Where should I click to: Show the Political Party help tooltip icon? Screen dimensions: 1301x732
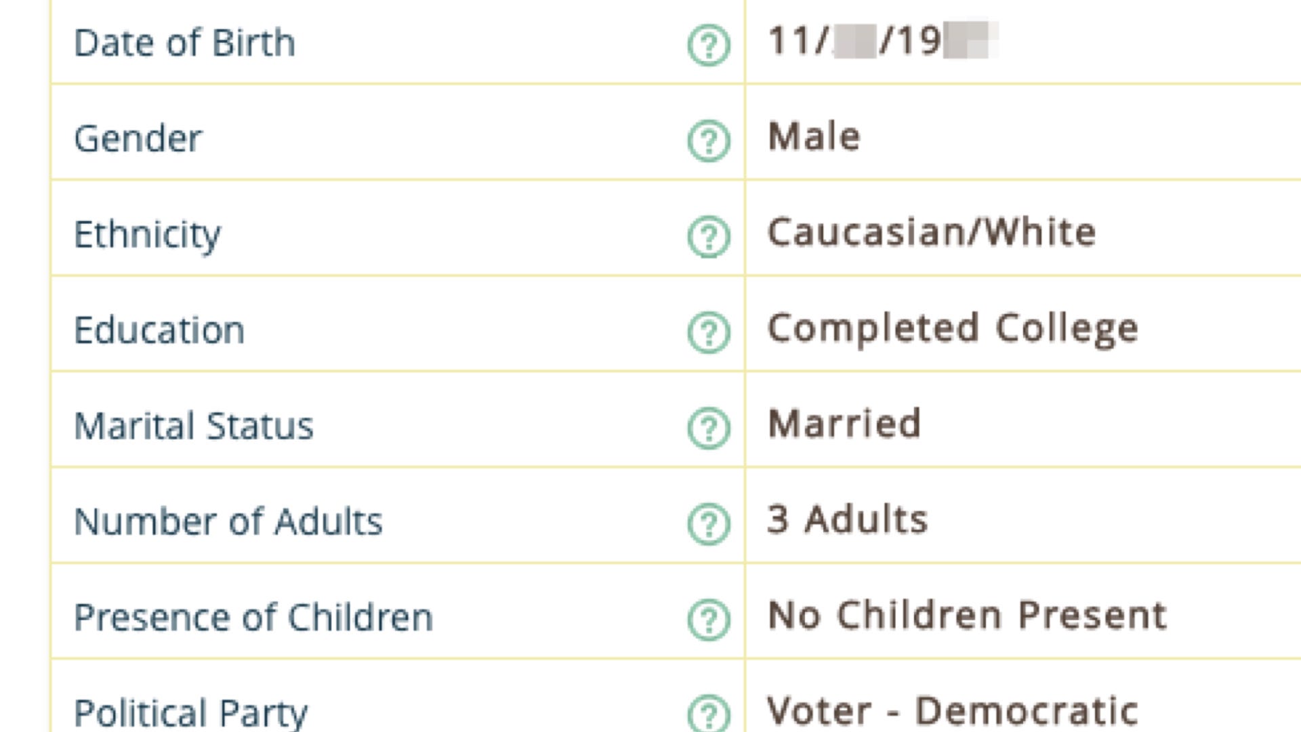(709, 712)
